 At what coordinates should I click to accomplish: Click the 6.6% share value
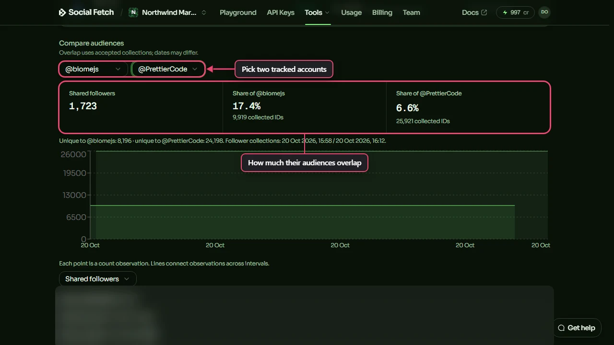[407, 108]
